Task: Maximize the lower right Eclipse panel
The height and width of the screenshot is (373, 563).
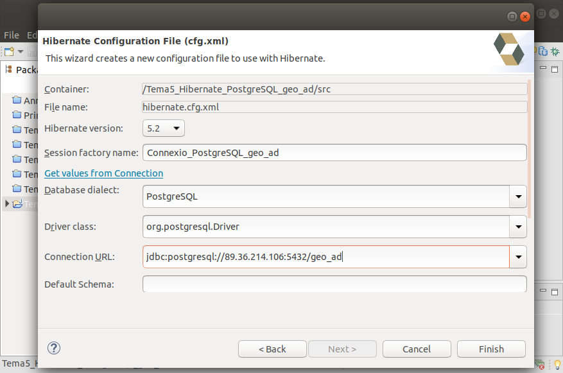Action: click(555, 292)
